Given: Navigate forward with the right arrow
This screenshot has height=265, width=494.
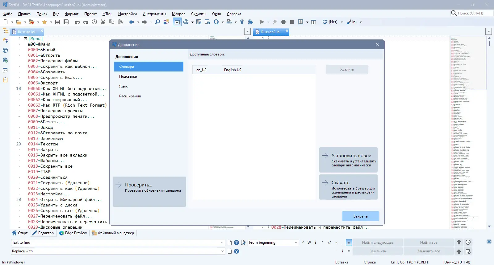Looking at the screenshot, I should click(144, 22).
